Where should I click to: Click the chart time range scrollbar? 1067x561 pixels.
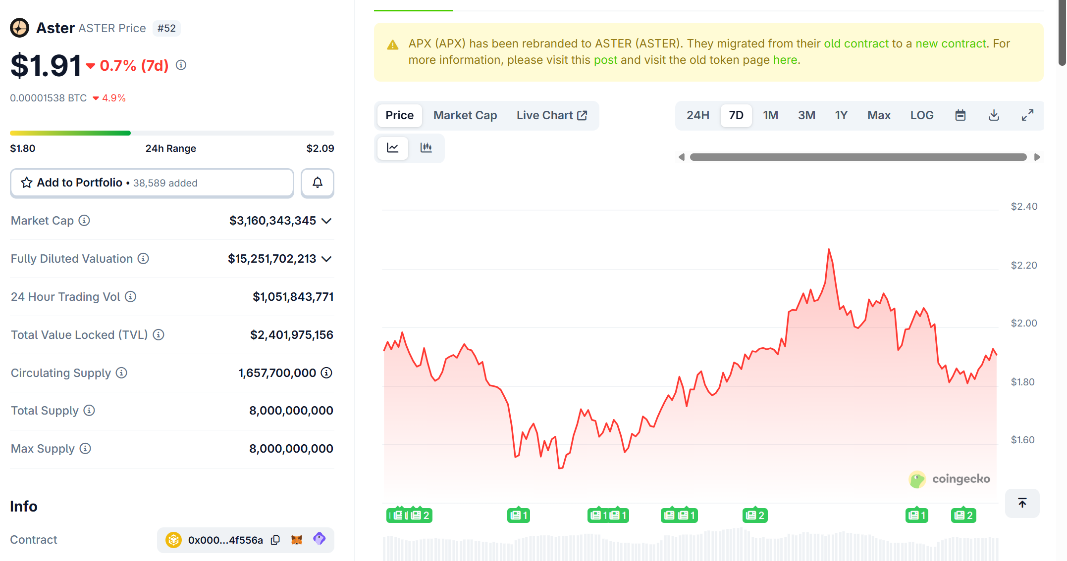pos(858,157)
